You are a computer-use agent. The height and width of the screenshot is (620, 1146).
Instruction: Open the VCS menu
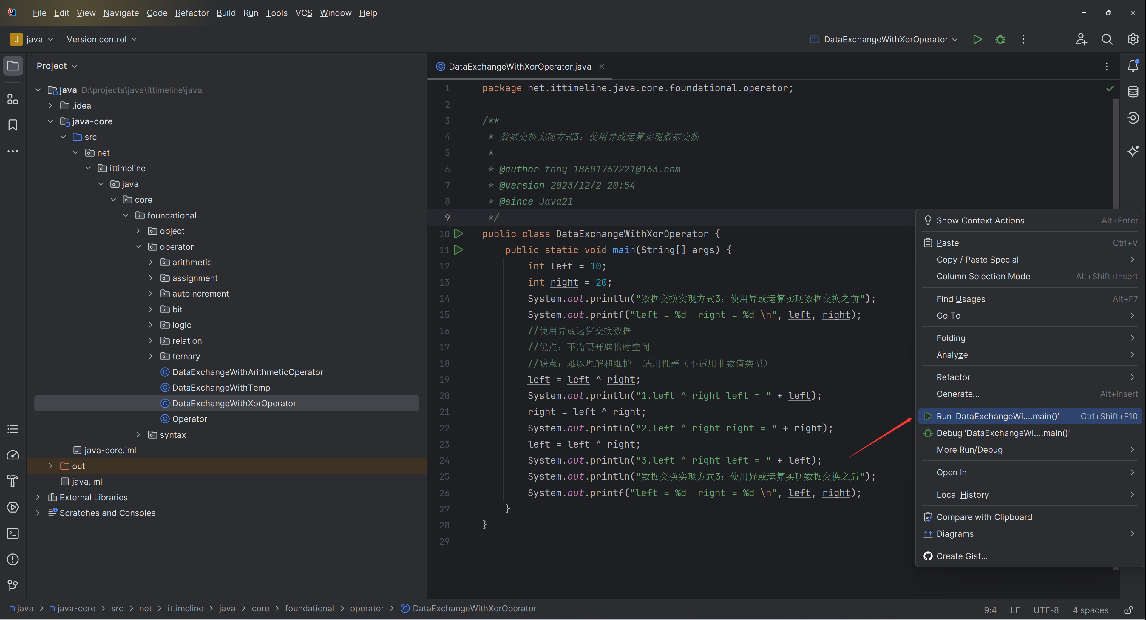coord(304,13)
